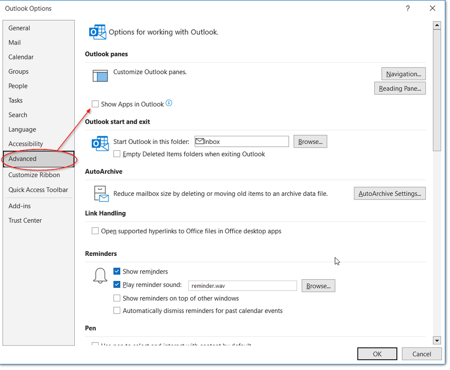
Task: Click the AutoArchive cabinet icon
Action: [101, 194]
